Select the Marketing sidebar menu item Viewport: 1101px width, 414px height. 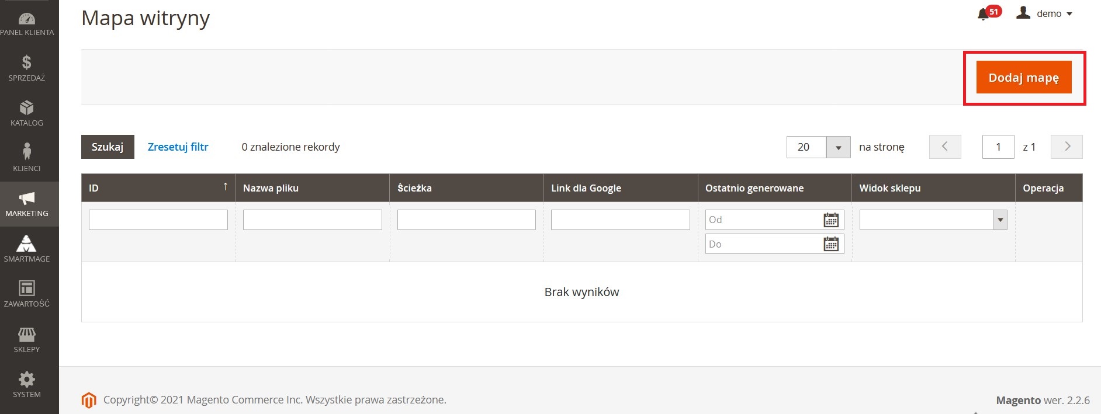[x=27, y=204]
